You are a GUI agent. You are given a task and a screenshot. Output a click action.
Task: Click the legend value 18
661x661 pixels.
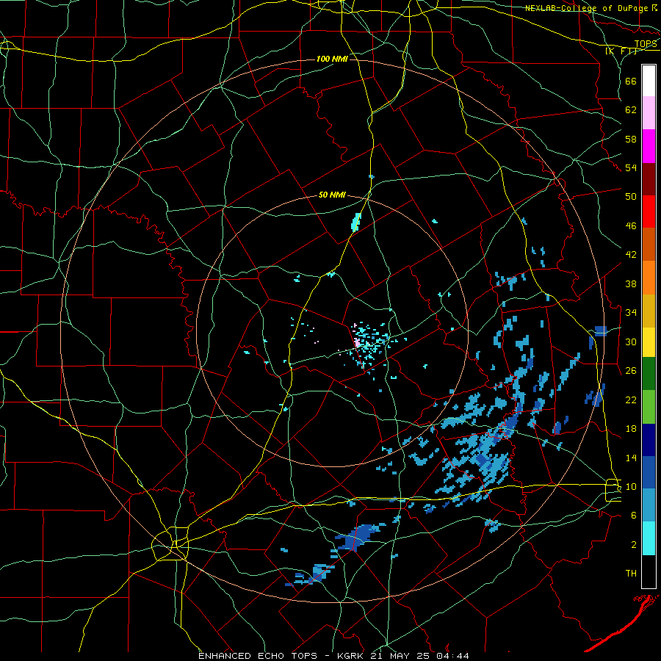[x=631, y=429]
